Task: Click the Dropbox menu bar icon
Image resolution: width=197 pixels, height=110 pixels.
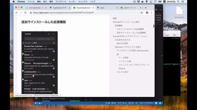Action: click(139, 2)
